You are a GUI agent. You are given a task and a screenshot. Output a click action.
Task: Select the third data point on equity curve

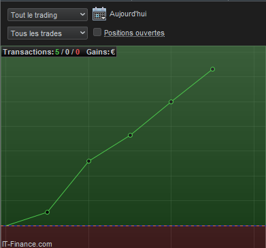(x=130, y=135)
